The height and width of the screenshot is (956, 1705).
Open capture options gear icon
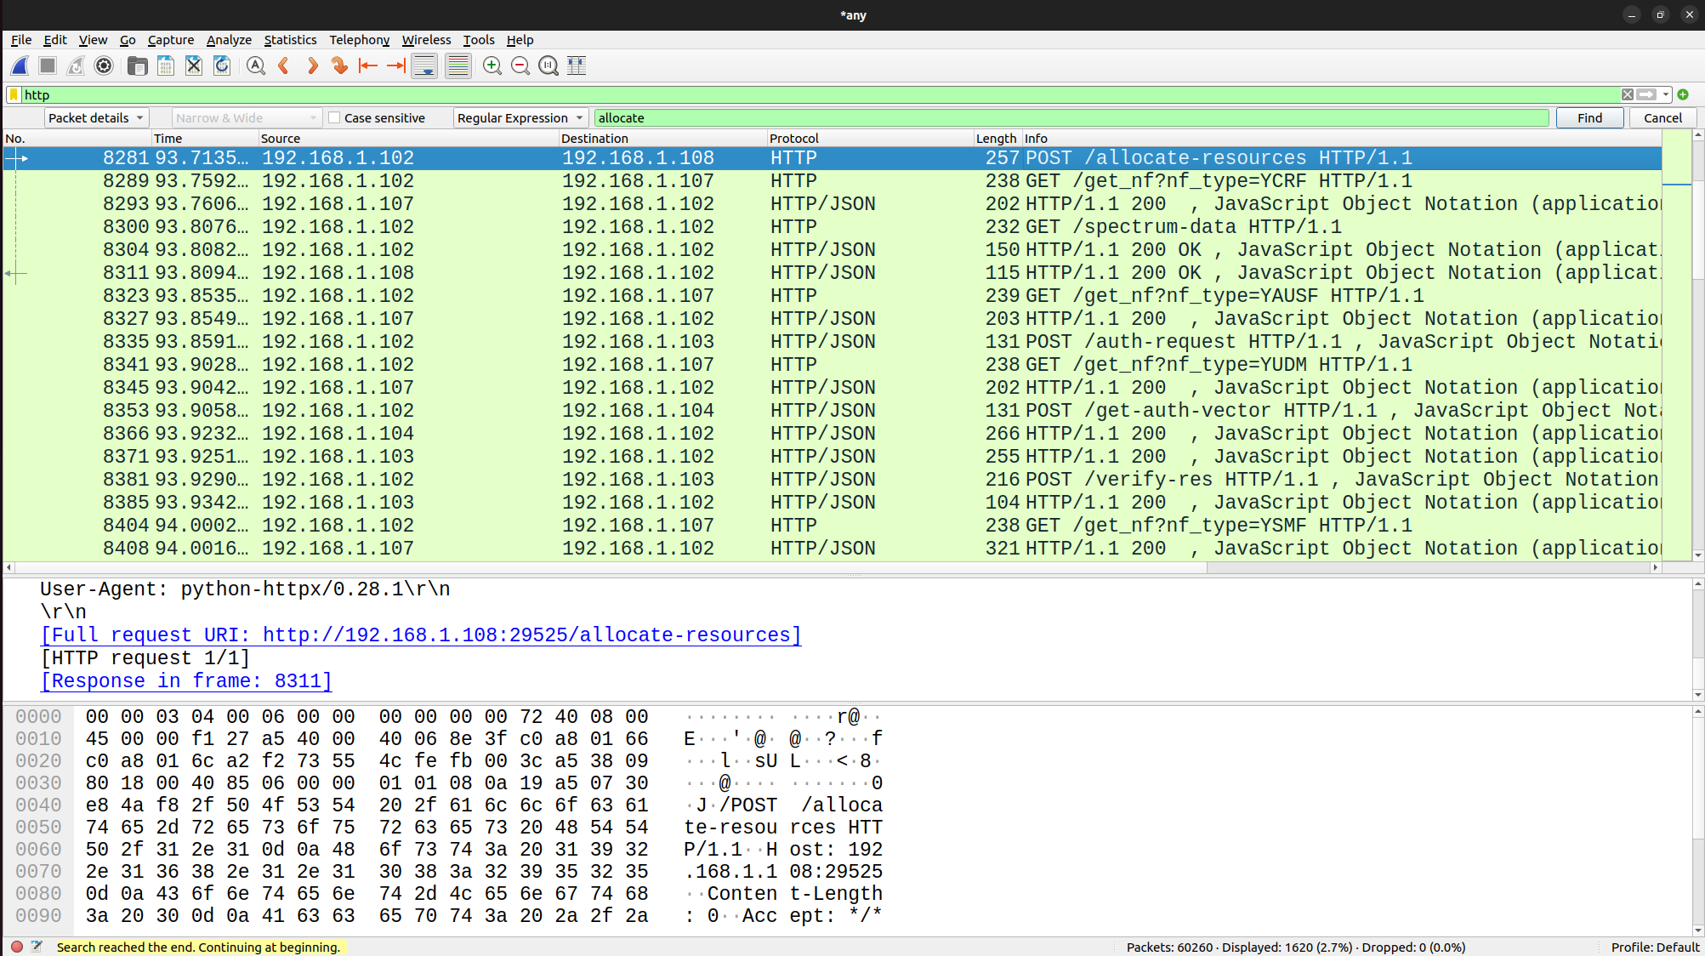click(104, 65)
